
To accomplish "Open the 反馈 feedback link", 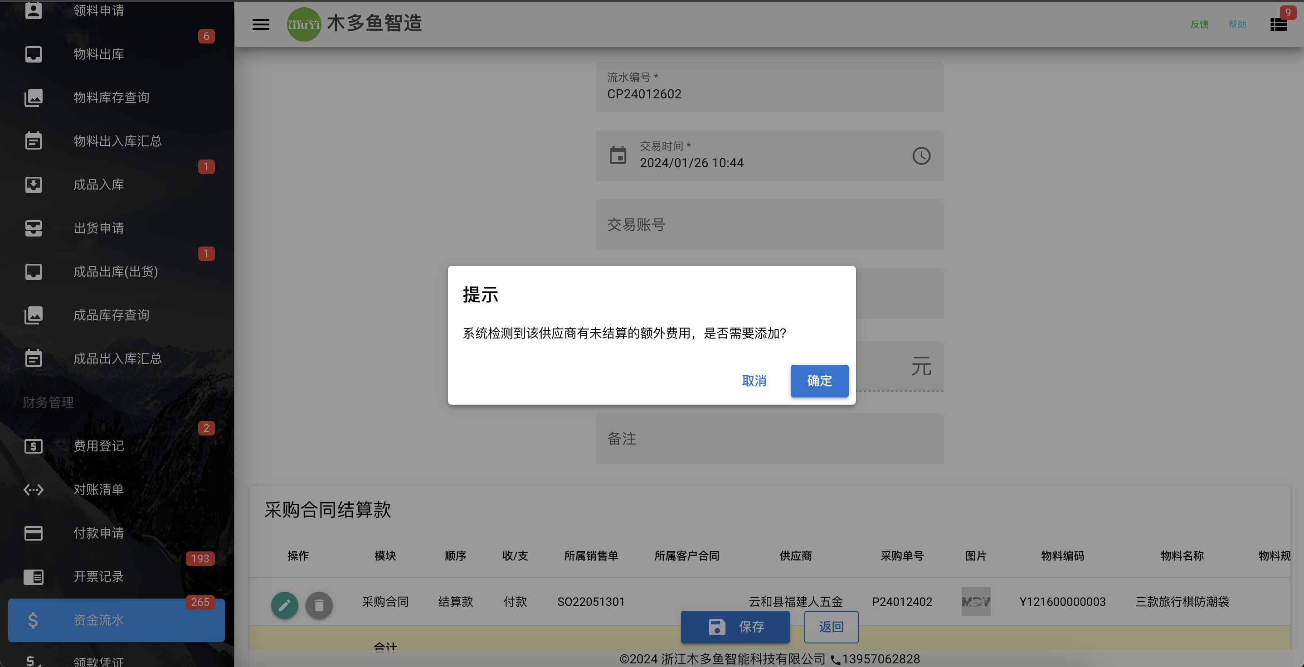I will click(1199, 24).
